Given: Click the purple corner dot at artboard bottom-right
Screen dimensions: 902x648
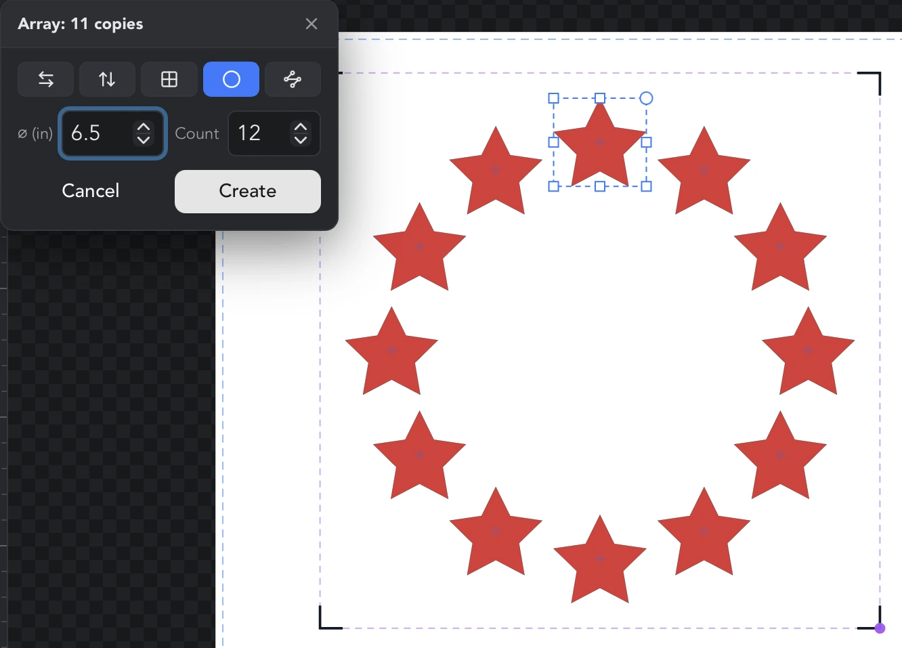Looking at the screenshot, I should tap(880, 628).
